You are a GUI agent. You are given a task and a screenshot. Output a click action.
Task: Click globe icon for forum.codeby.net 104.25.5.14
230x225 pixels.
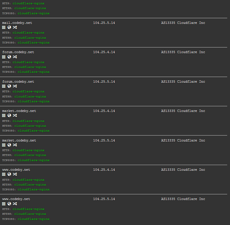coord(9,86)
